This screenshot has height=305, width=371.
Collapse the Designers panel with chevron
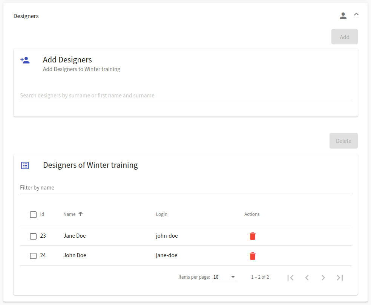click(356, 14)
